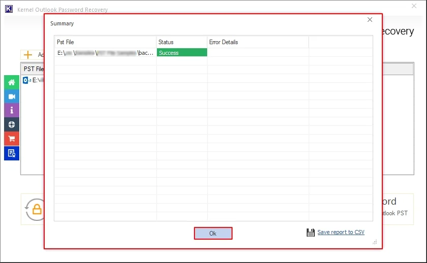
Task: Click the Outlook PST file icon in list
Action: pos(26,80)
